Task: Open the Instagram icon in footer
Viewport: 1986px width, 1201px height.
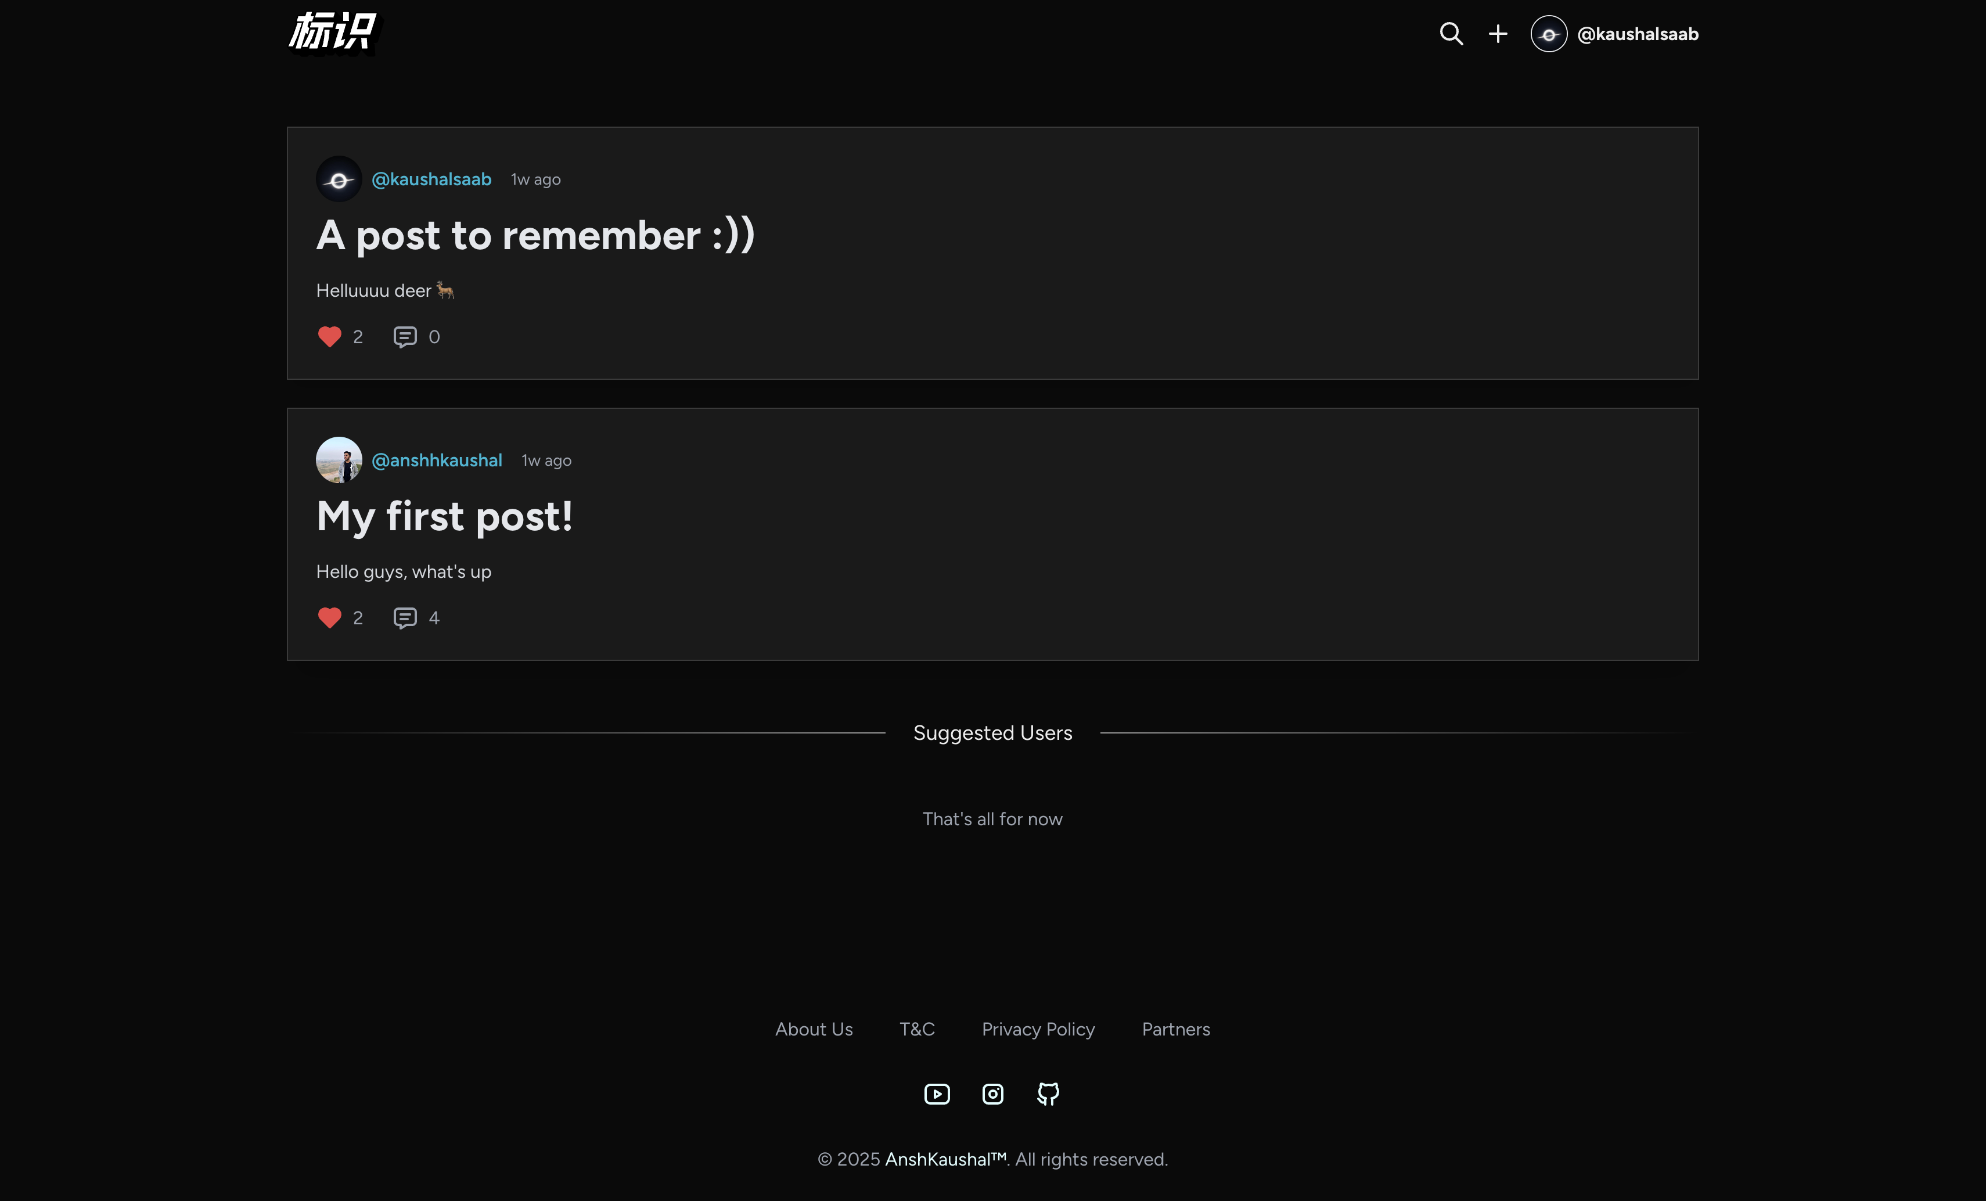Action: [x=992, y=1094]
